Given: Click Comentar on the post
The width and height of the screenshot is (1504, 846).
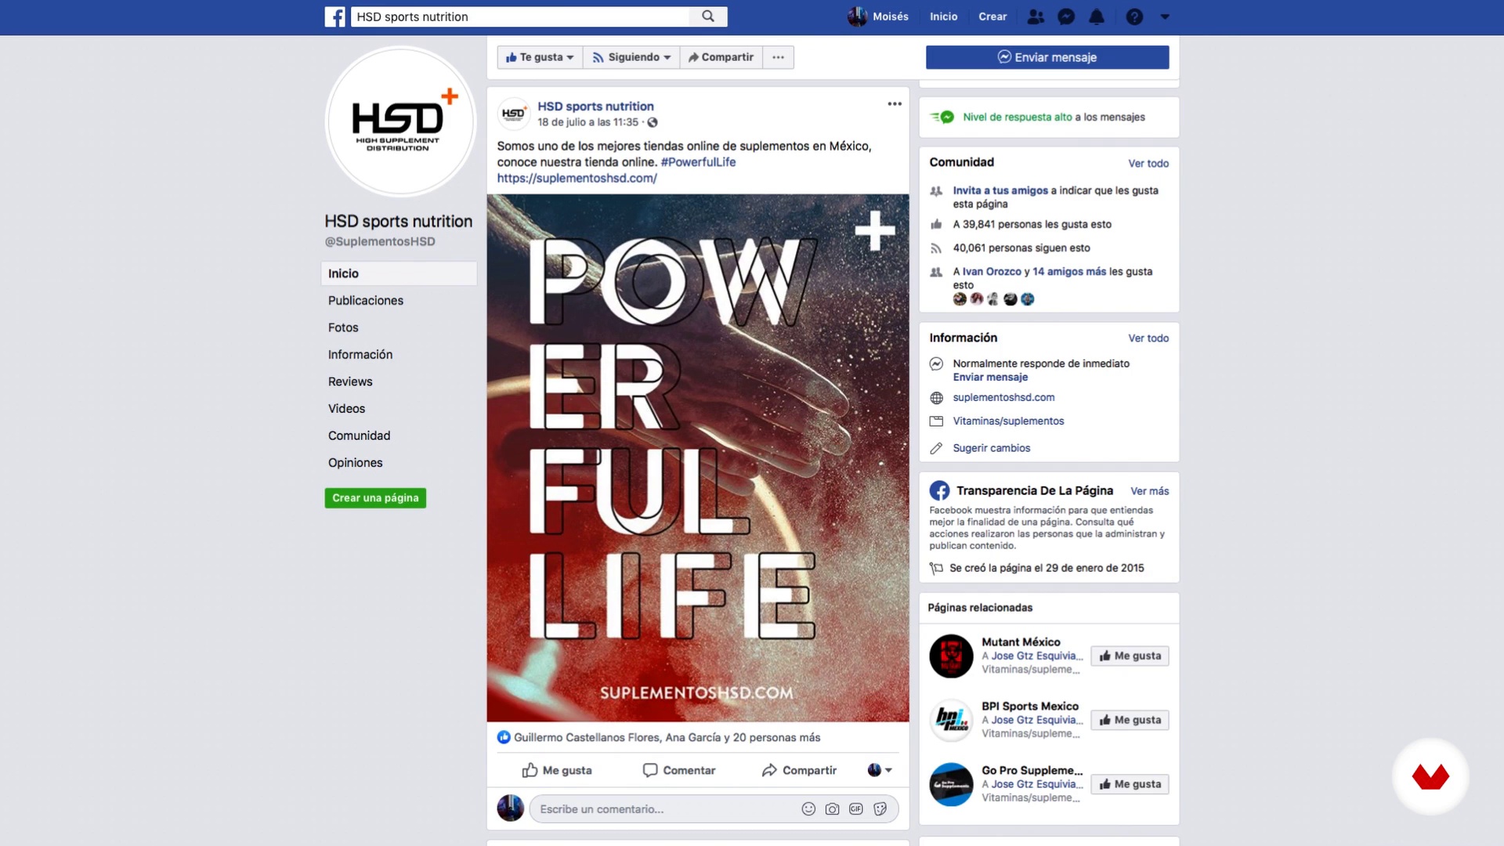Looking at the screenshot, I should coord(679,770).
